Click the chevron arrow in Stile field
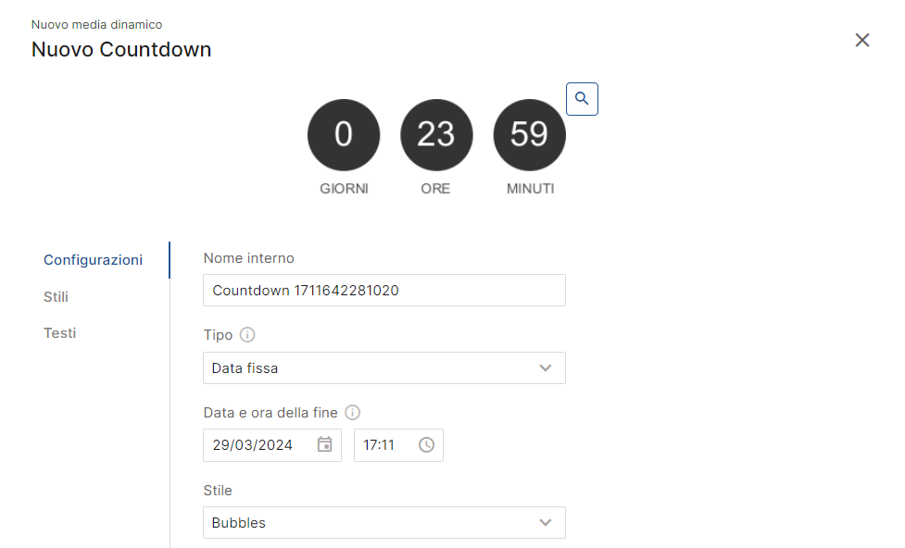 click(x=546, y=523)
